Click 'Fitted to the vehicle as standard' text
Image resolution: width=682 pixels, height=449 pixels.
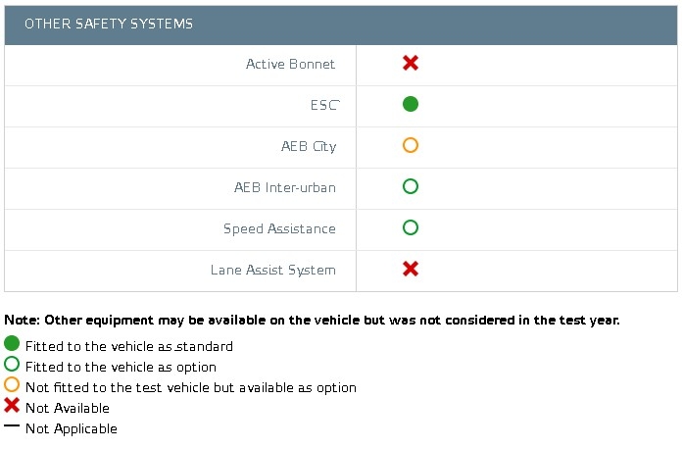[x=129, y=346]
